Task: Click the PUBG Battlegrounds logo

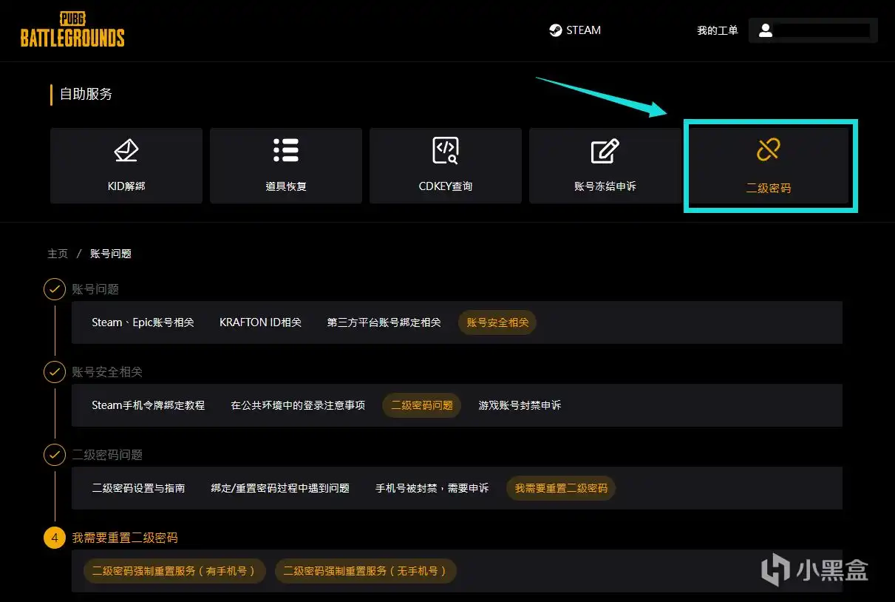Action: tap(72, 30)
